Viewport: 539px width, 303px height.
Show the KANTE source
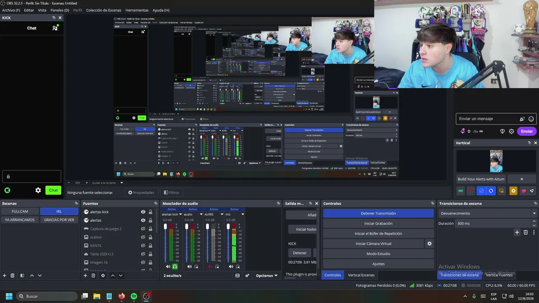[143, 246]
